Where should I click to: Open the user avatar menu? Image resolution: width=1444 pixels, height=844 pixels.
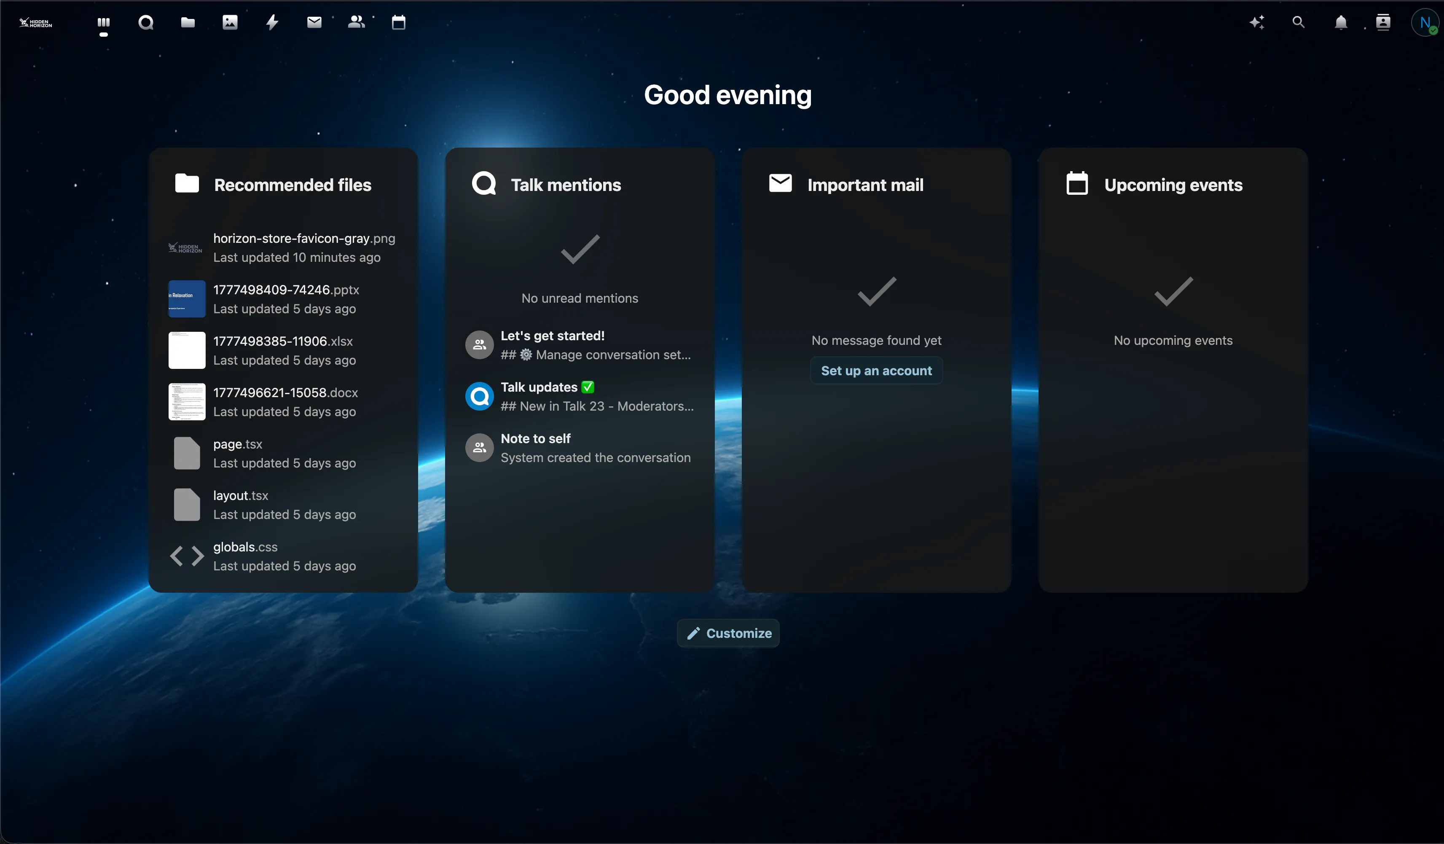(1425, 22)
